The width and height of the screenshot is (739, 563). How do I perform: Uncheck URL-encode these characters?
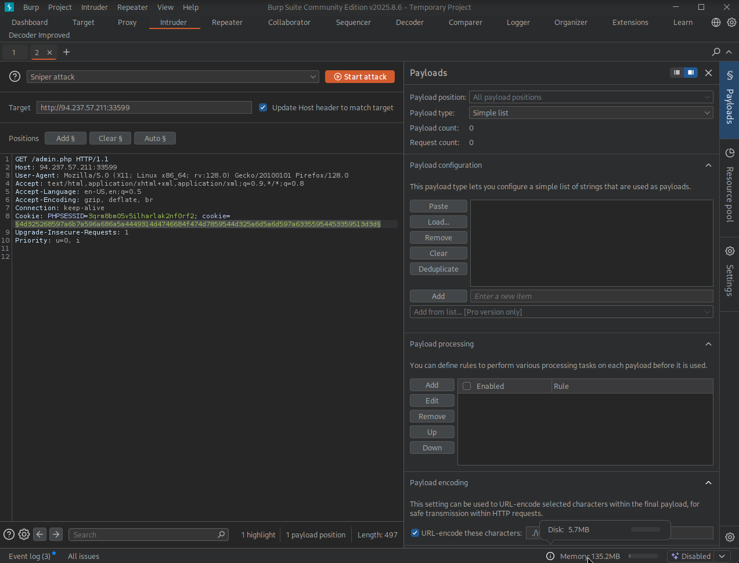[x=415, y=533]
